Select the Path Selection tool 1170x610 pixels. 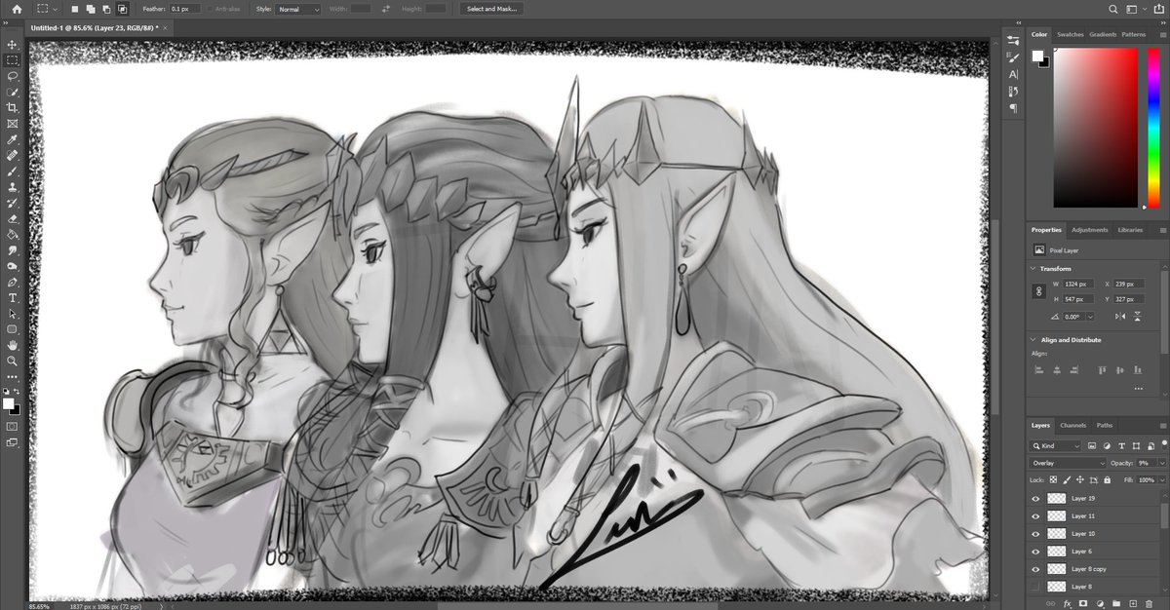click(13, 315)
